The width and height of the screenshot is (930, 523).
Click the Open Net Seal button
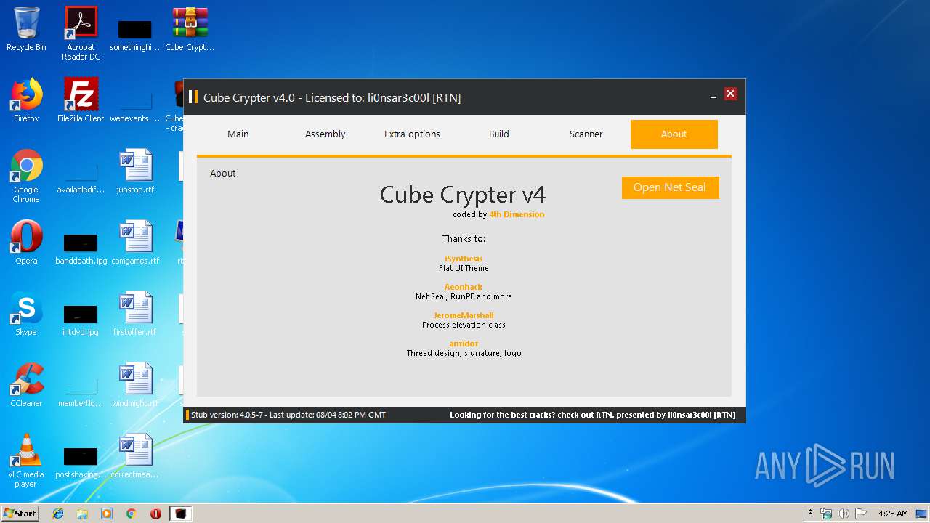(670, 187)
